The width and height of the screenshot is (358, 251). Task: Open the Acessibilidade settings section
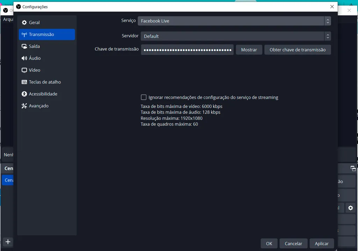47,94
